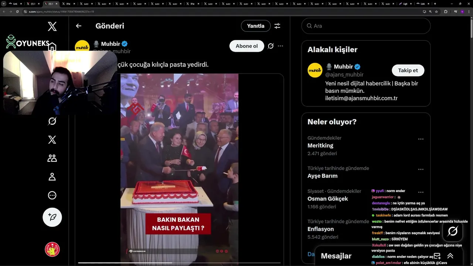The image size is (473, 266).
Task: Click the video progress bar under the post
Action: click(179, 263)
